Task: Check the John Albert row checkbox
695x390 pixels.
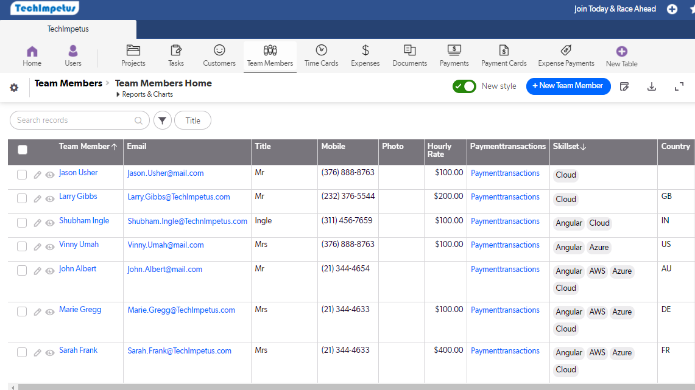Action: click(22, 271)
